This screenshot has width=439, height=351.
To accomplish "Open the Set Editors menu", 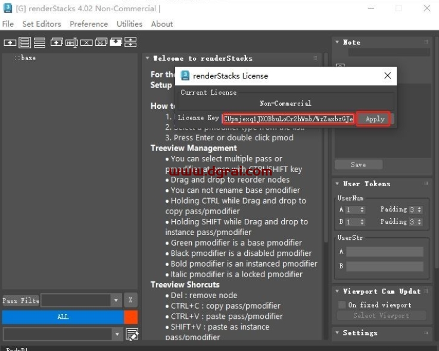I will click(42, 24).
